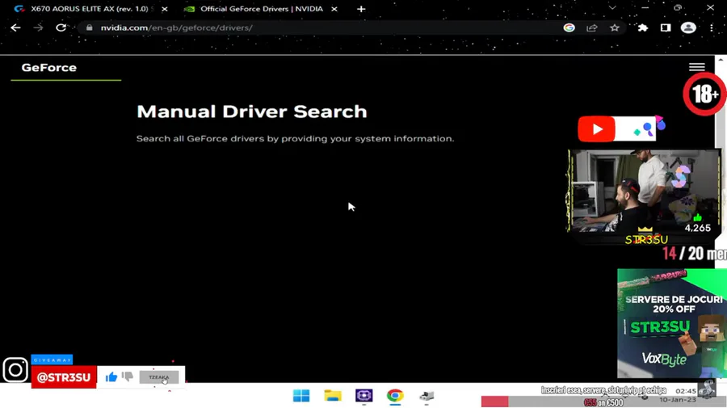The height and width of the screenshot is (408, 727).
Task: Click the address bar URL
Action: (x=176, y=27)
